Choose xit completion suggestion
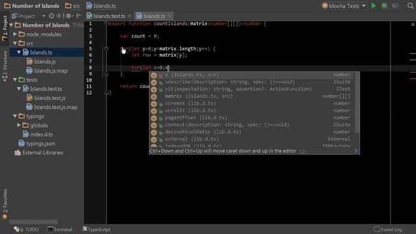Viewport: 416px width, 234px height. click(252, 89)
